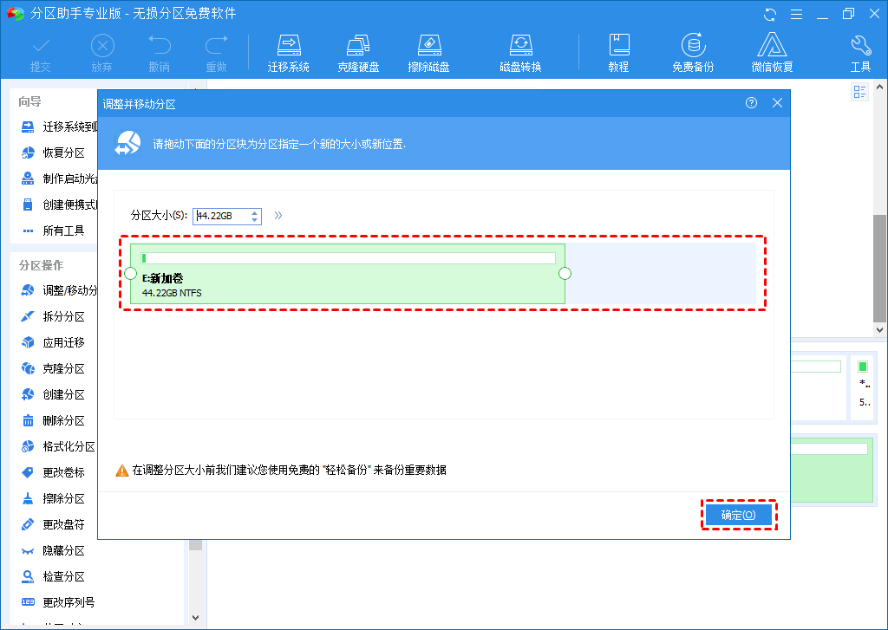The image size is (888, 630).
Task: Select 调整/移动分区 in partition operations
Action: (60, 290)
